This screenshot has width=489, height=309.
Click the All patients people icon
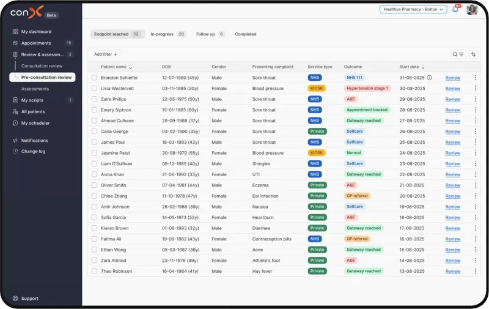click(x=15, y=111)
